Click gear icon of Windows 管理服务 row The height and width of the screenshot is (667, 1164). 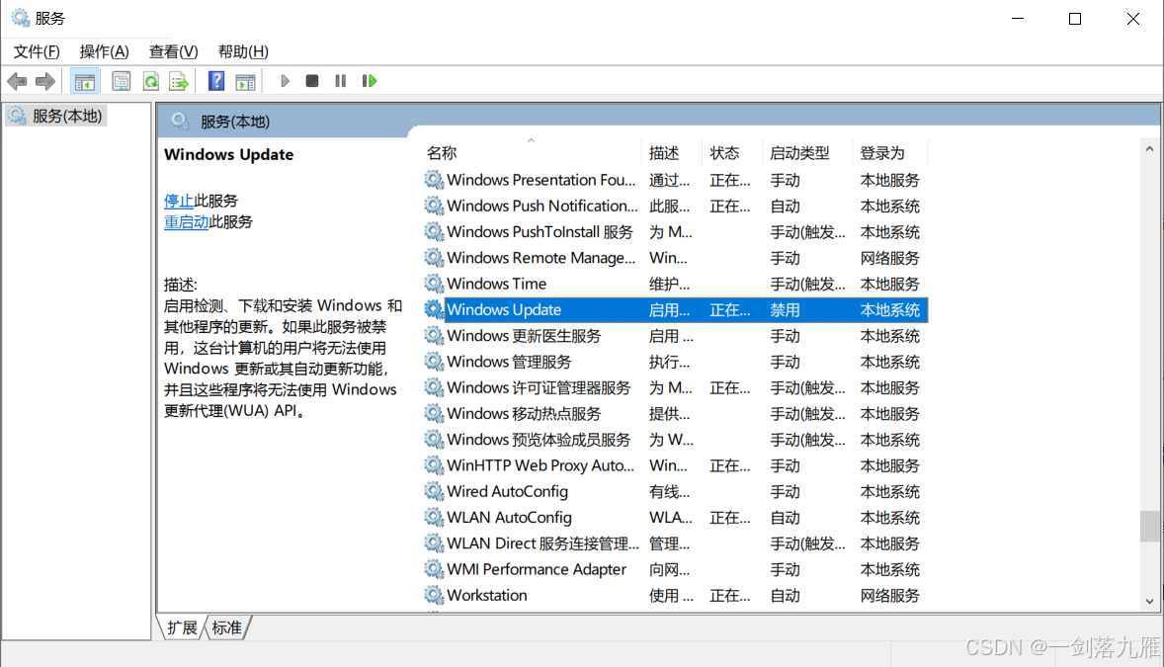434,362
